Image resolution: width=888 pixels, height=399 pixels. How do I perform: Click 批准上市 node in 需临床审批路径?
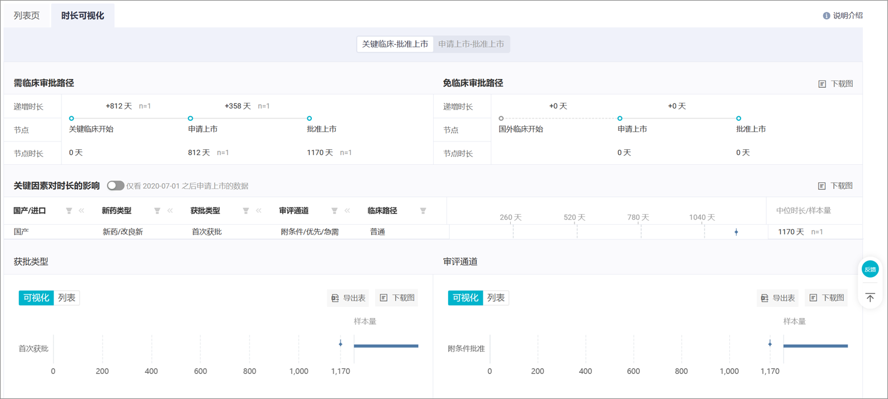click(x=310, y=118)
